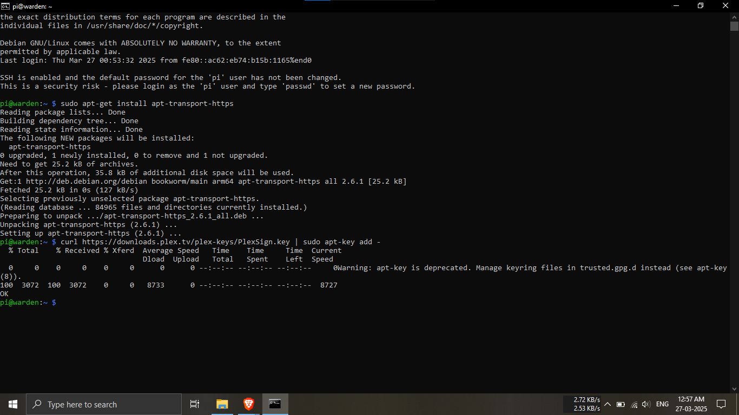Click the 'Type here to search' box
Image resolution: width=739 pixels, height=415 pixels.
[x=104, y=404]
